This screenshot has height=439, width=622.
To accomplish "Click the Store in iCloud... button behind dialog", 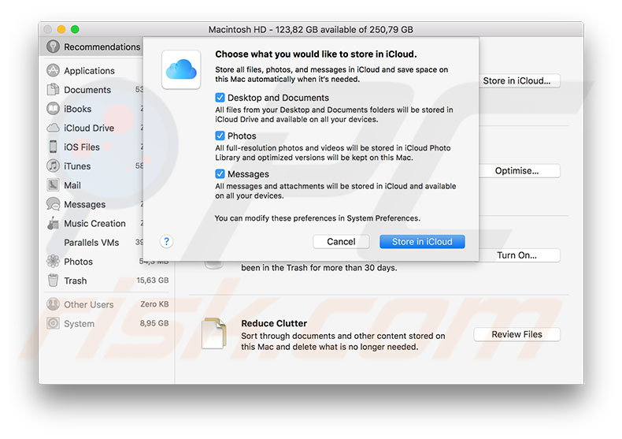I will [x=520, y=80].
